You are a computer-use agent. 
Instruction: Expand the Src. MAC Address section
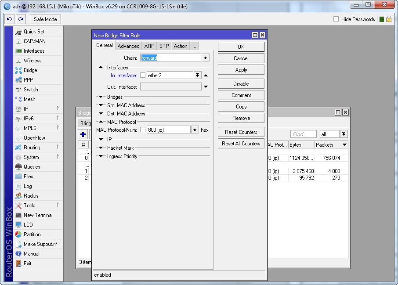pyautogui.click(x=101, y=105)
